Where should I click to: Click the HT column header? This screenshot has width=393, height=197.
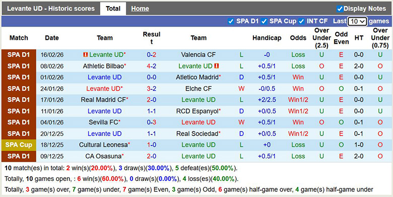[x=359, y=38]
